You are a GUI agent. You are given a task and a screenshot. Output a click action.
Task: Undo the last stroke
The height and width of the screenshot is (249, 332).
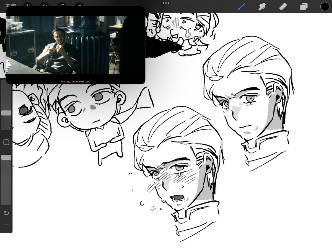click(6, 213)
